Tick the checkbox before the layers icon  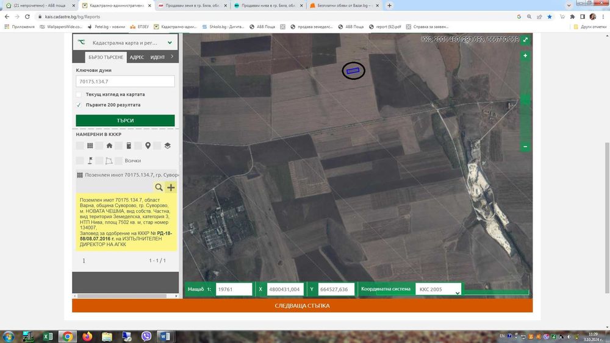(x=157, y=146)
